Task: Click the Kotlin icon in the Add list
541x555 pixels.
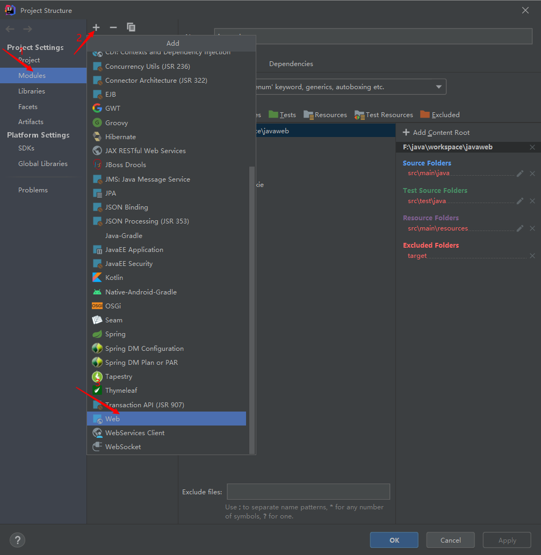Action: click(x=97, y=277)
